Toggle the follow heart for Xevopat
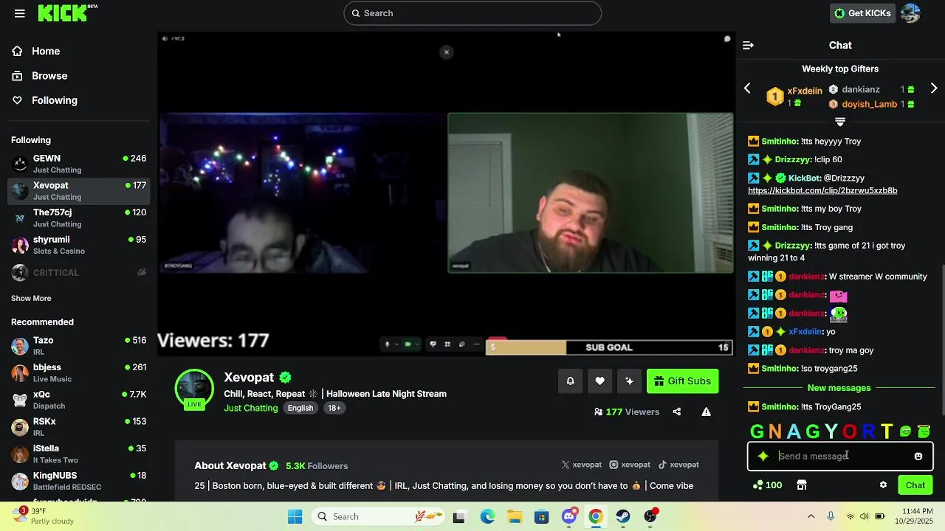This screenshot has width=945, height=531. 599,381
